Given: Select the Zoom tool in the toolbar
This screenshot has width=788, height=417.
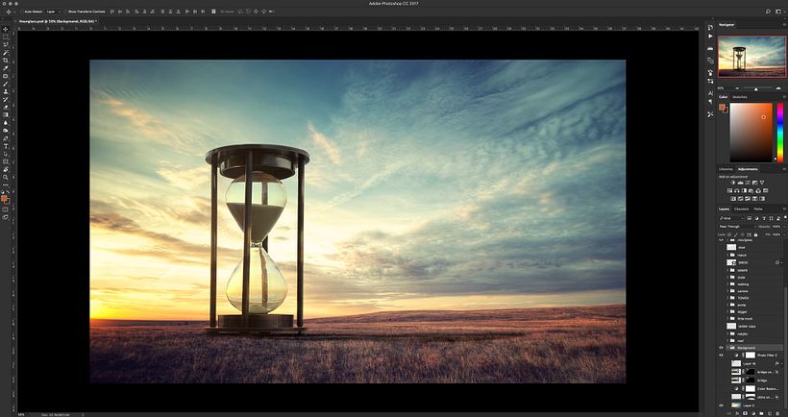Looking at the screenshot, I should click(6, 177).
